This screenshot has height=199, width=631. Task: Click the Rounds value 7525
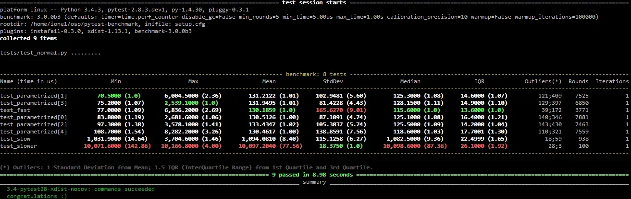(x=582, y=96)
